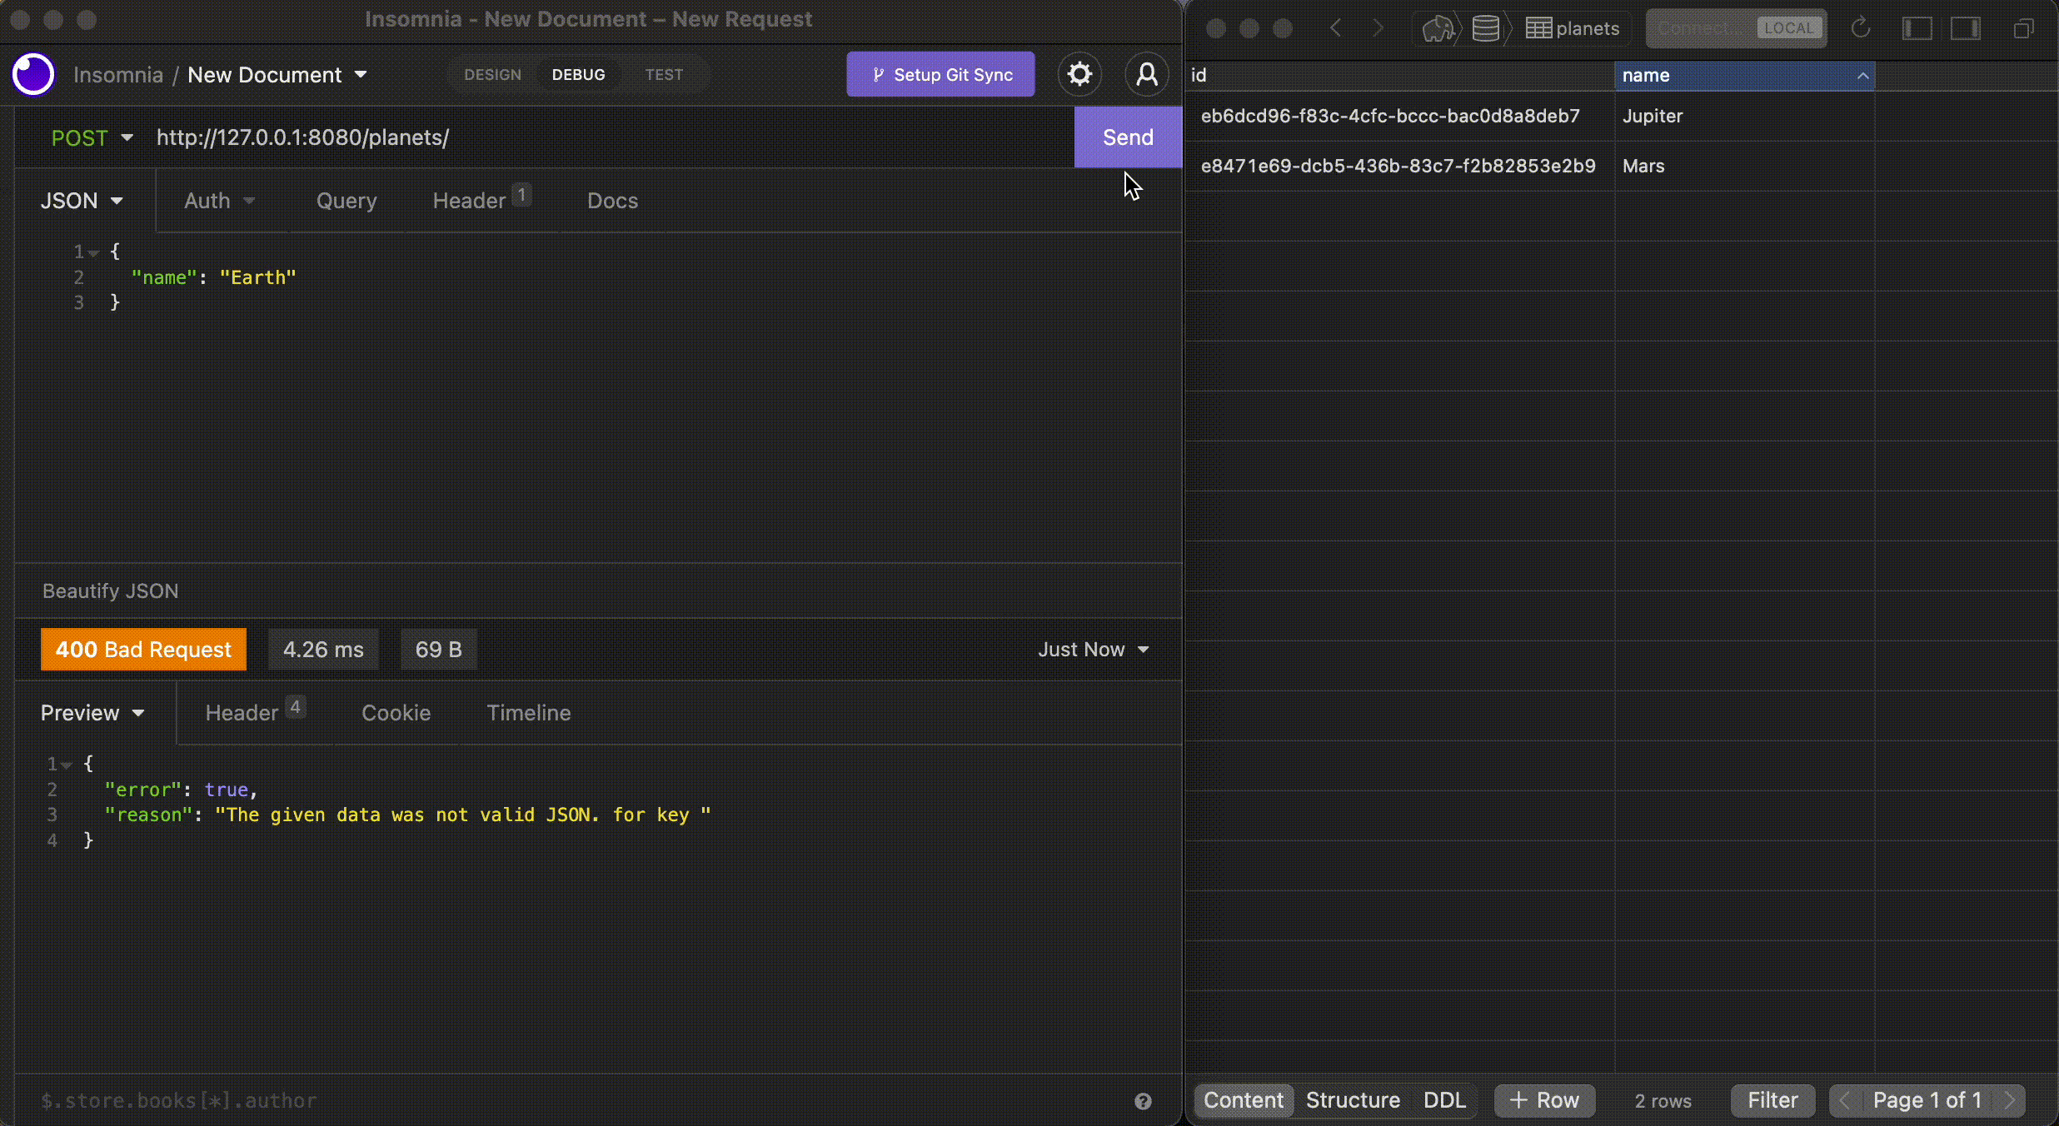2059x1126 pixels.
Task: Refresh the planets table
Action: (x=1861, y=28)
